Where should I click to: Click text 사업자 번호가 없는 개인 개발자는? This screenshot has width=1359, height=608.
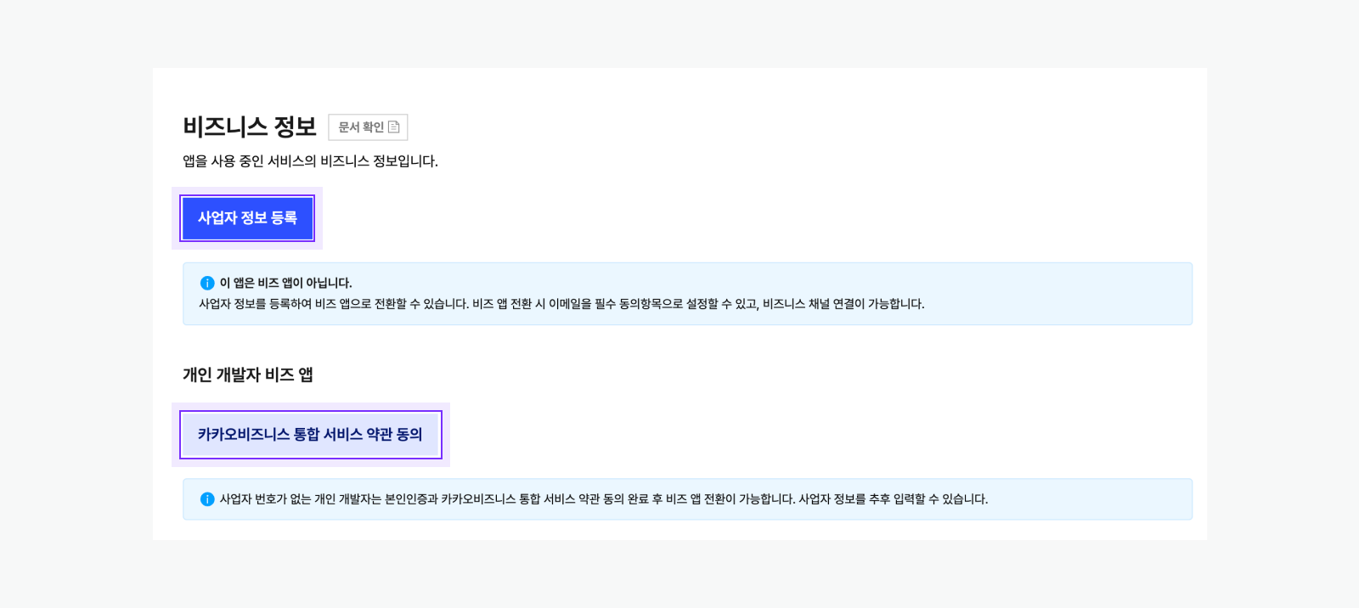tap(302, 499)
